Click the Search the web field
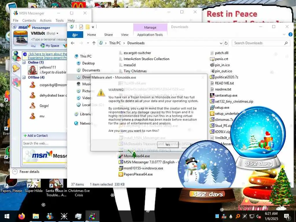This screenshot has width=296, height=222. tap(45, 143)
